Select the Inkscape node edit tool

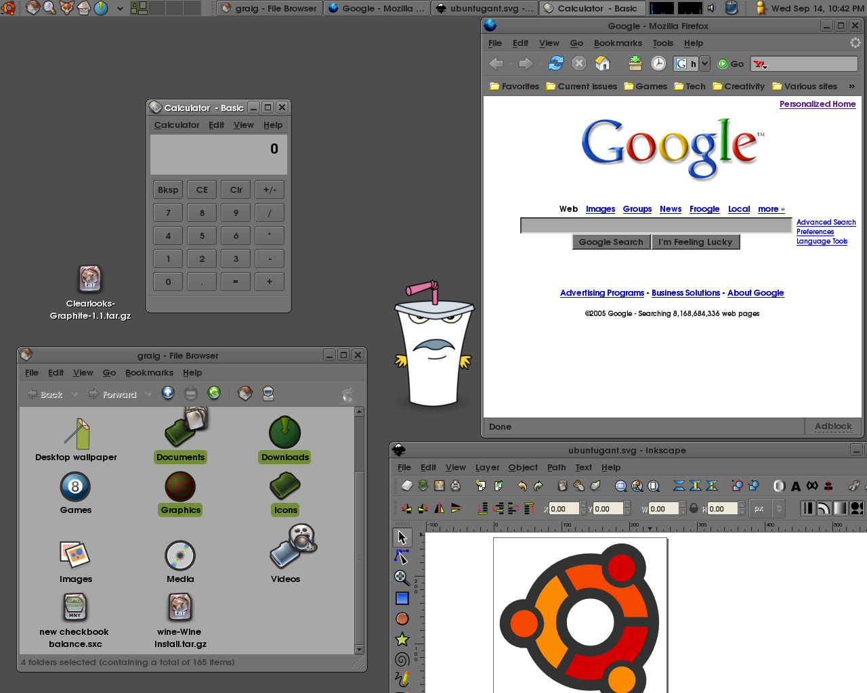click(x=402, y=557)
